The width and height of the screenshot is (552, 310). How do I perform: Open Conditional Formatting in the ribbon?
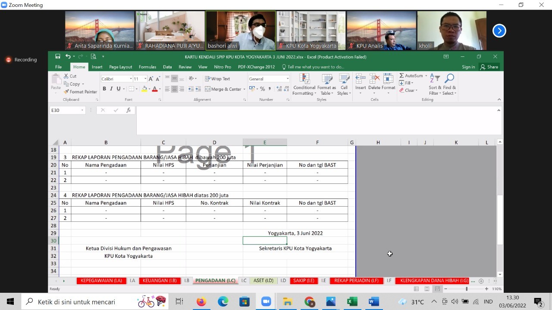tap(304, 84)
